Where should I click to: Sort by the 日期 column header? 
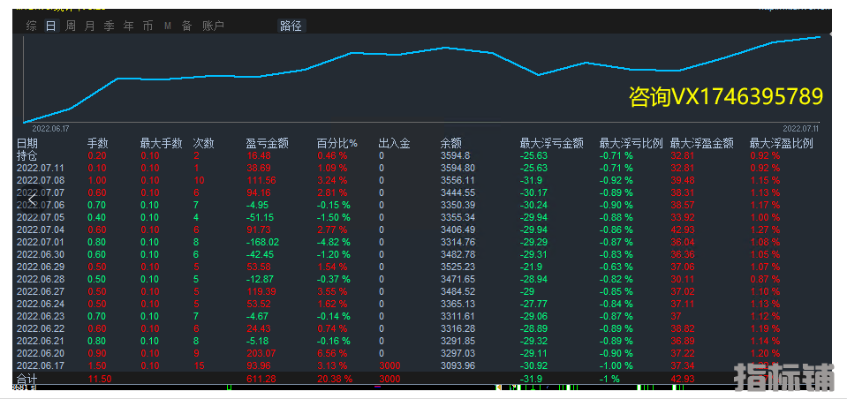pyautogui.click(x=27, y=143)
